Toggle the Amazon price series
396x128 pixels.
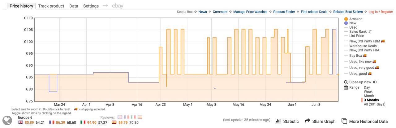[x=356, y=19]
